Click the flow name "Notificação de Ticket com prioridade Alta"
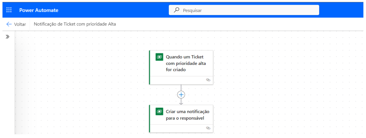Screen dimensions: 366x138 click(75, 24)
